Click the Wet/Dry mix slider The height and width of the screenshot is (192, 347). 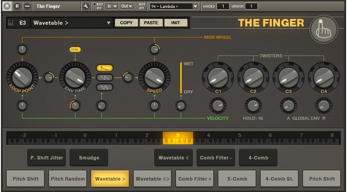click(180, 78)
